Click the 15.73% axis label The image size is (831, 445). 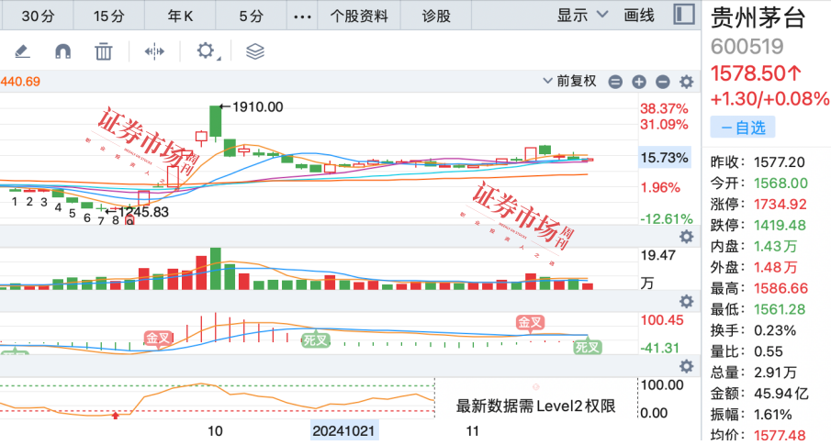point(665,158)
